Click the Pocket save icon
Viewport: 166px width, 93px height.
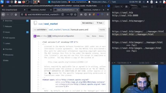72,14
